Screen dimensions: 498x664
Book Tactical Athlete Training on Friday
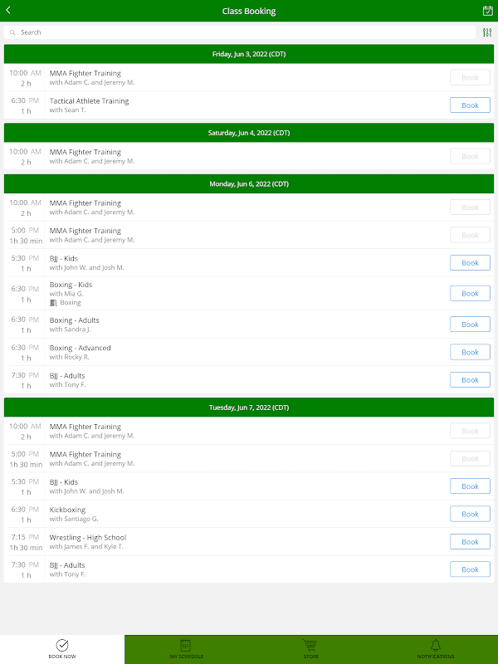pos(470,105)
